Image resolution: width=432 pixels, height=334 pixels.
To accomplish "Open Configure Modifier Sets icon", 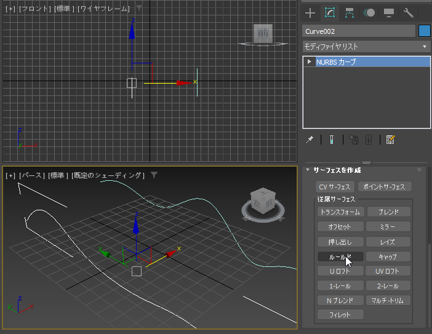I will point(390,140).
